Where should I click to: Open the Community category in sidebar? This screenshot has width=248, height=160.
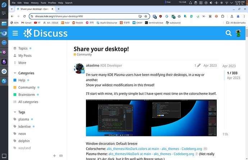pos(27,88)
